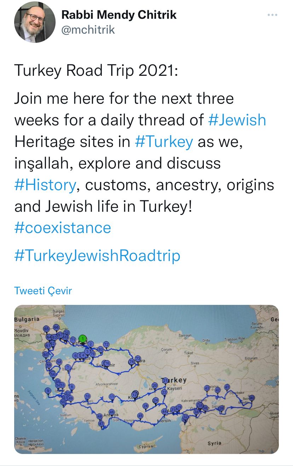Select map marker 40 near Mardin

tap(252, 398)
